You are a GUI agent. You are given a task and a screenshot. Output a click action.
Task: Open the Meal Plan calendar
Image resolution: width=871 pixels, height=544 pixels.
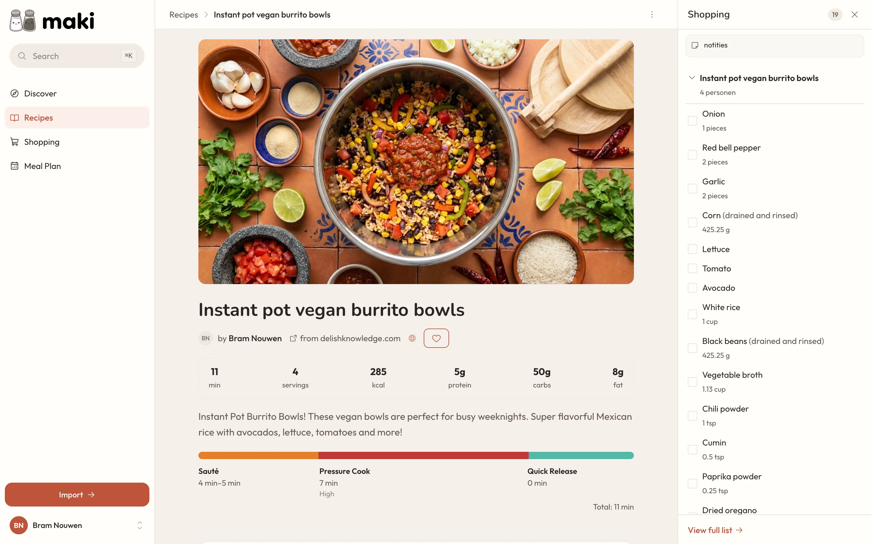click(x=42, y=166)
